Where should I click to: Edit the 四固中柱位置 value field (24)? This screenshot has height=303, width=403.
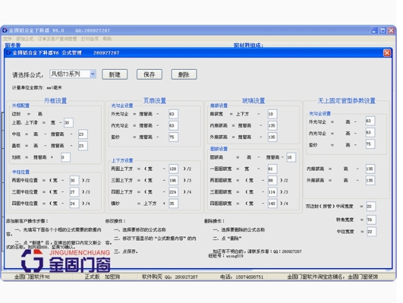[74, 203]
